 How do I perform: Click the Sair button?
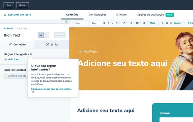pyautogui.click(x=9, y=5)
